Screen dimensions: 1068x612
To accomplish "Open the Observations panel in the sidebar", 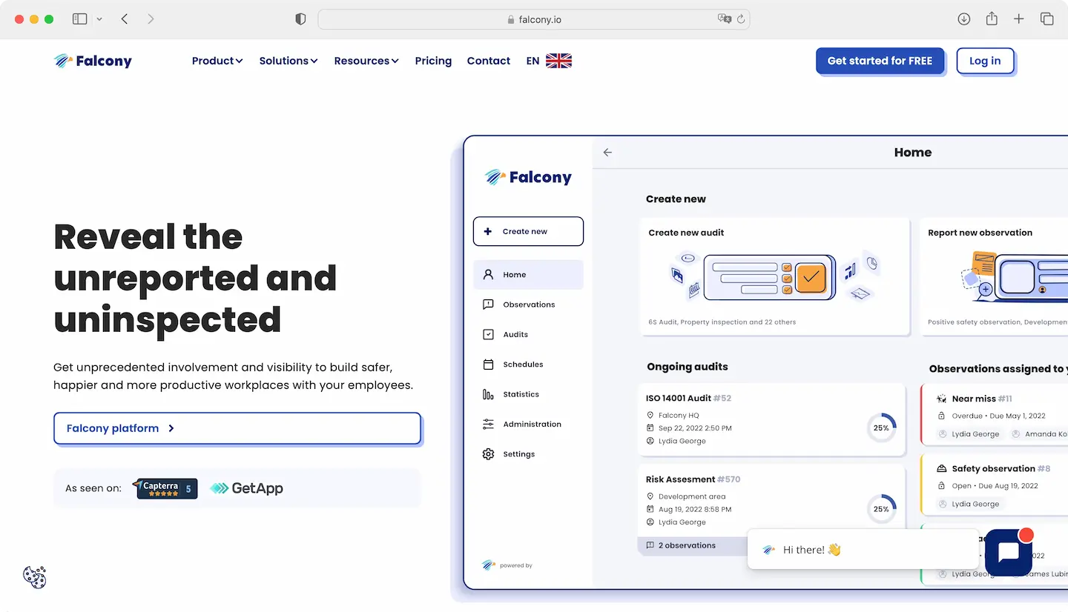I will (x=528, y=304).
